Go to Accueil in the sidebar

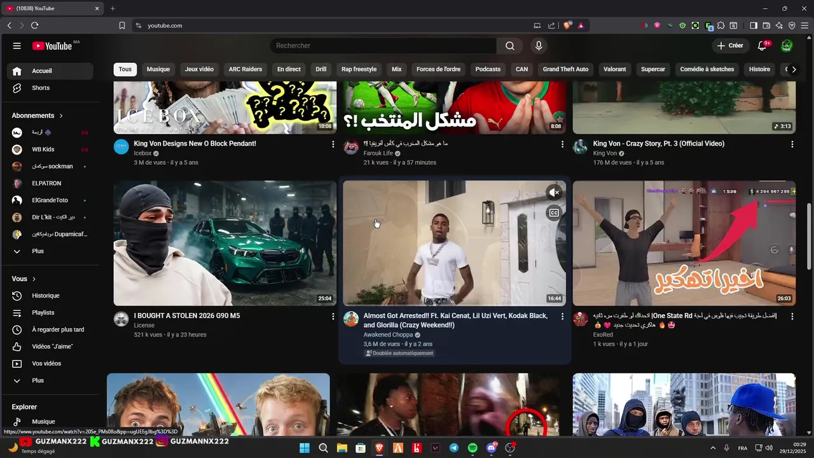(50, 71)
